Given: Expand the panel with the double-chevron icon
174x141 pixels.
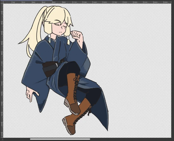Looking at the screenshot, I should [3, 139].
